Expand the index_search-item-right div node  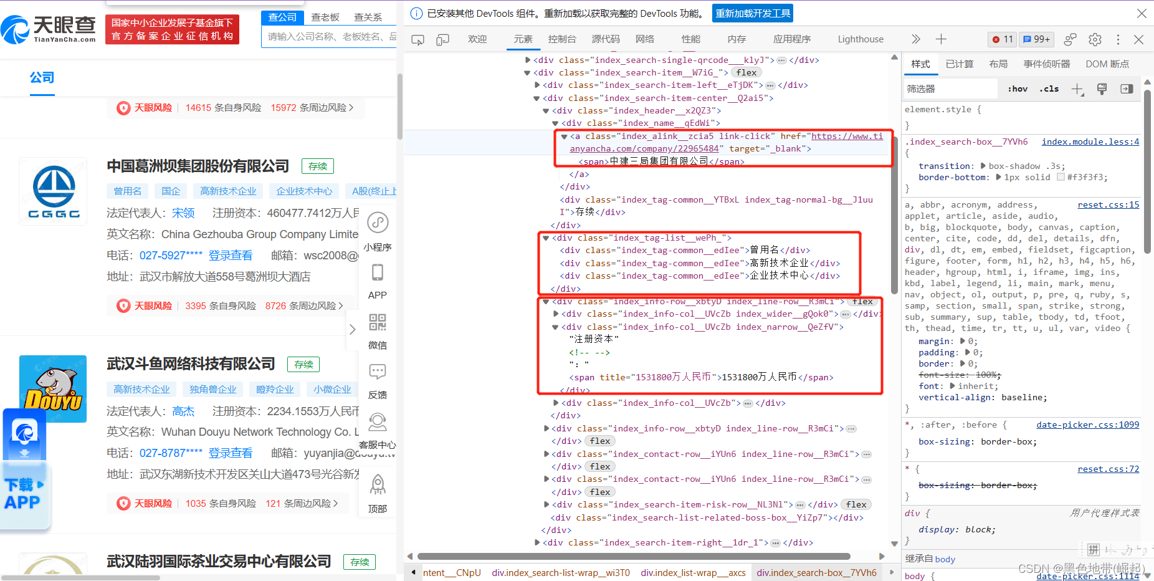537,542
